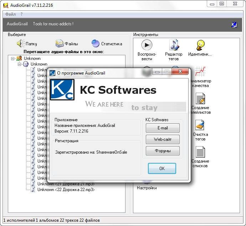This screenshot has width=246, height=226.
Task: Open the Web-сайт button
Action: click(163, 139)
